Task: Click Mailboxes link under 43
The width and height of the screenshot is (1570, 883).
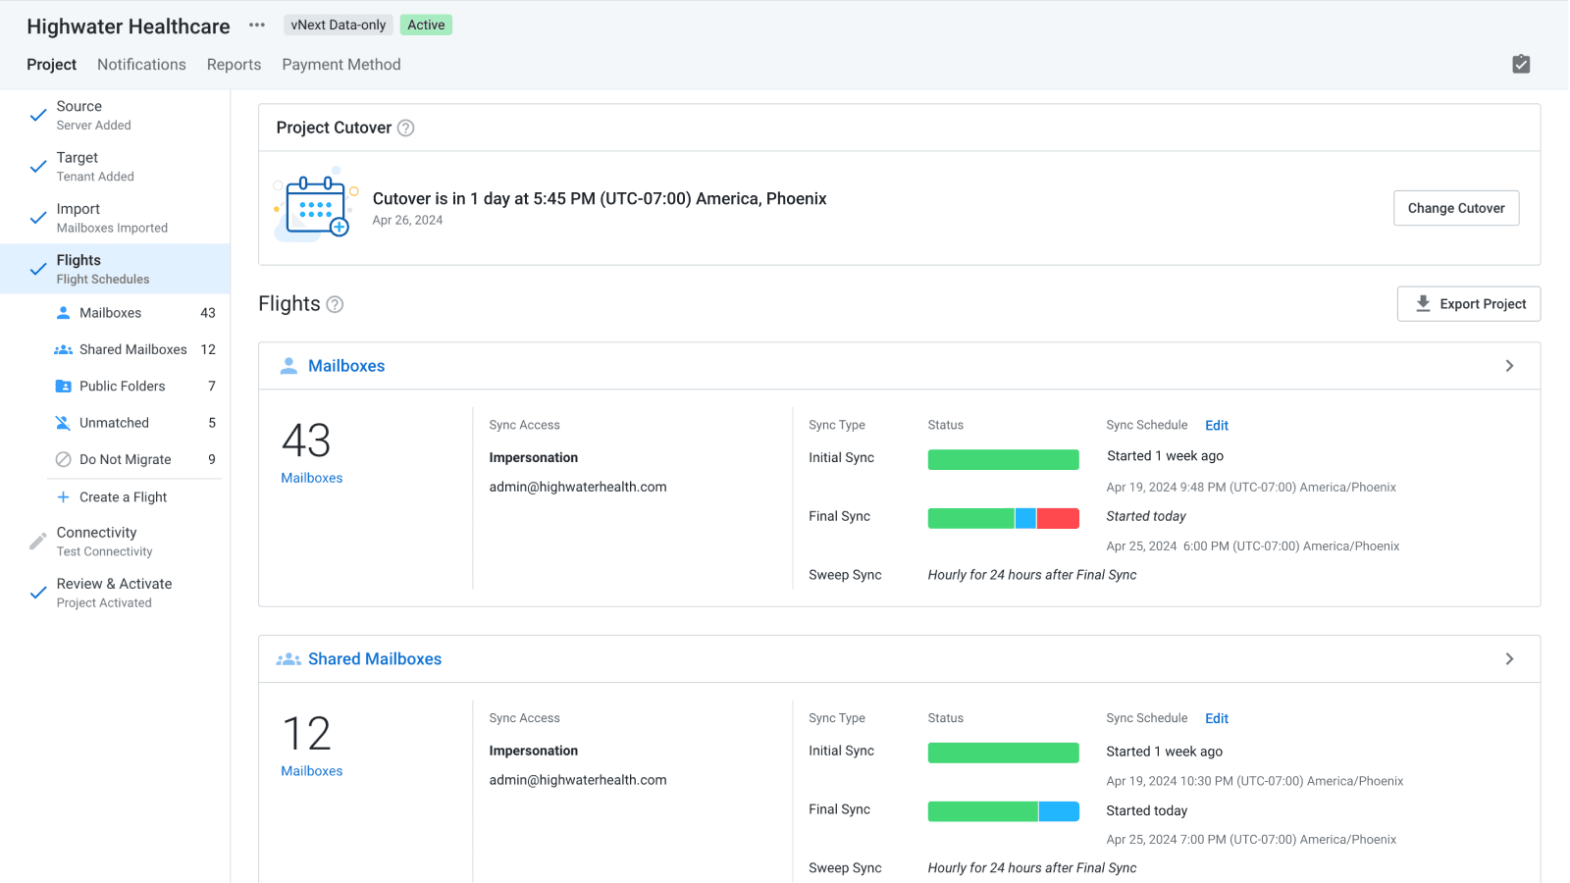Action: tap(312, 478)
